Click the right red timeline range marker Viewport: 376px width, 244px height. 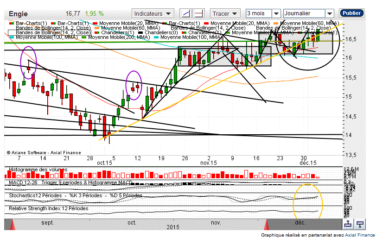268,225
